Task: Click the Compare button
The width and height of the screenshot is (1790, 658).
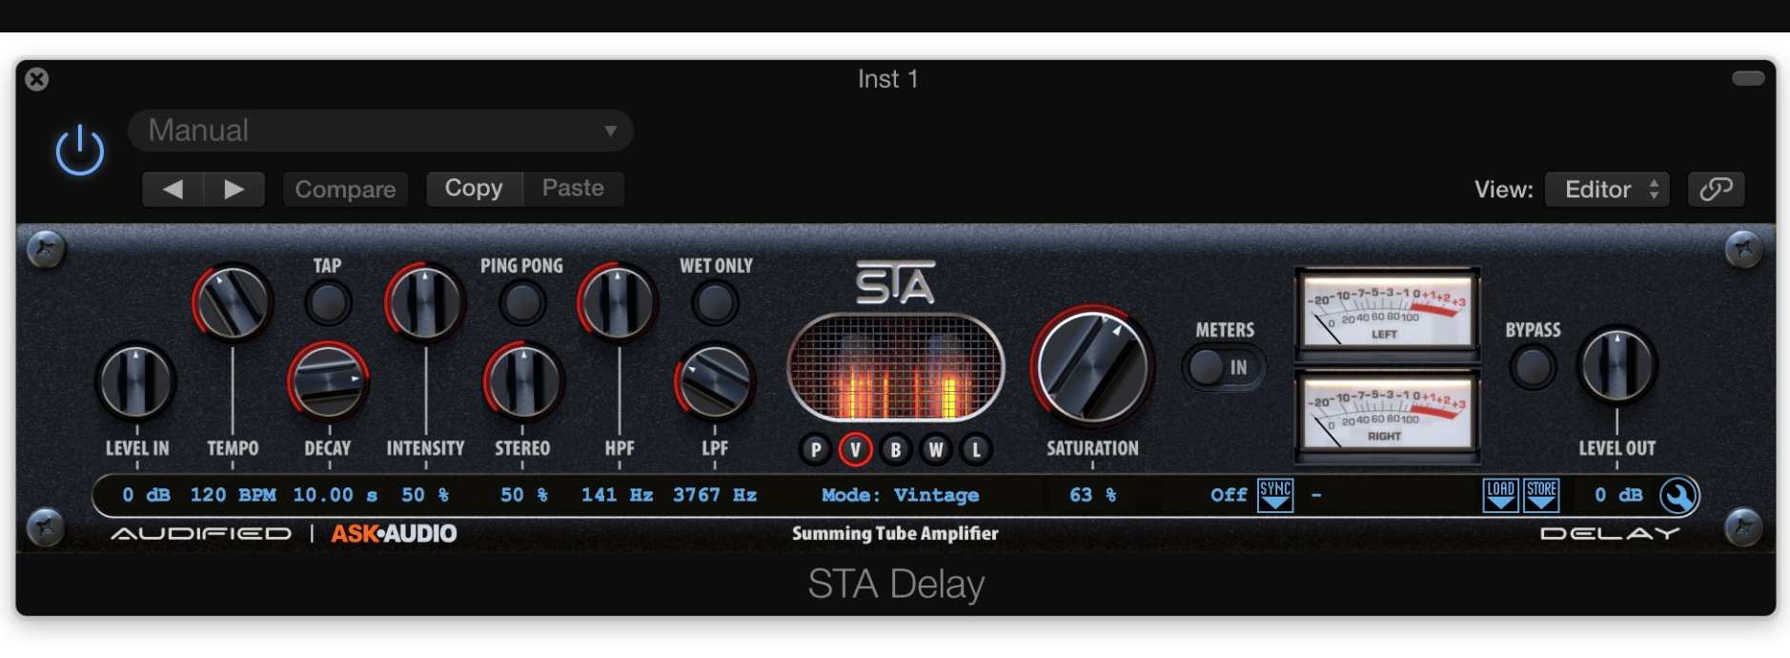Action: pos(345,189)
